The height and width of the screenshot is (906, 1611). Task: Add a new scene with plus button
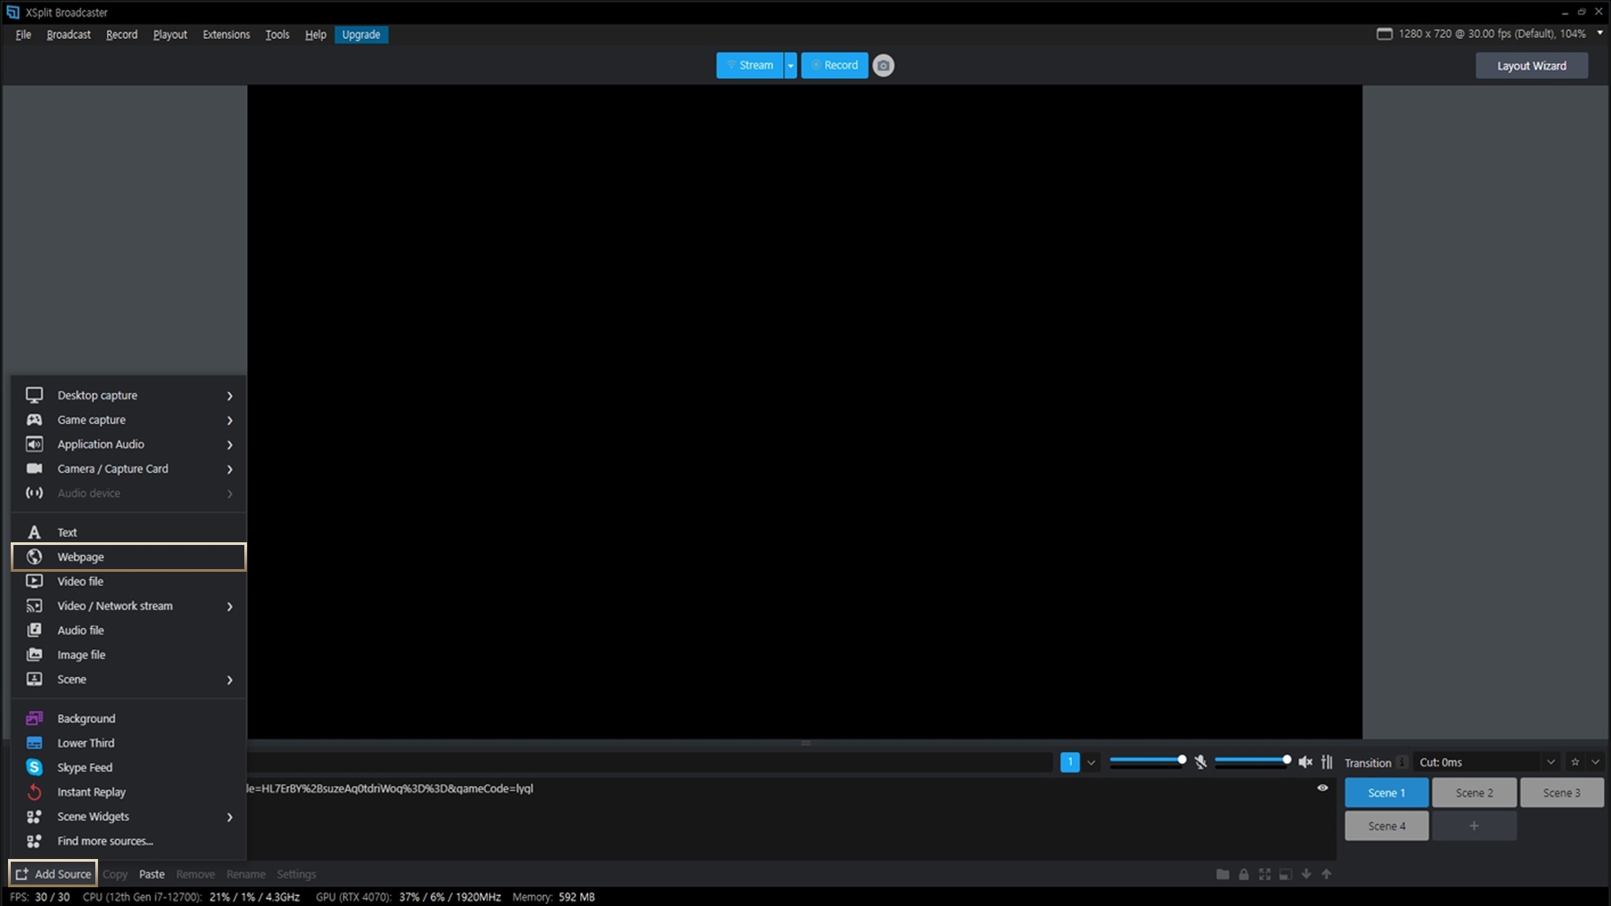click(x=1474, y=826)
